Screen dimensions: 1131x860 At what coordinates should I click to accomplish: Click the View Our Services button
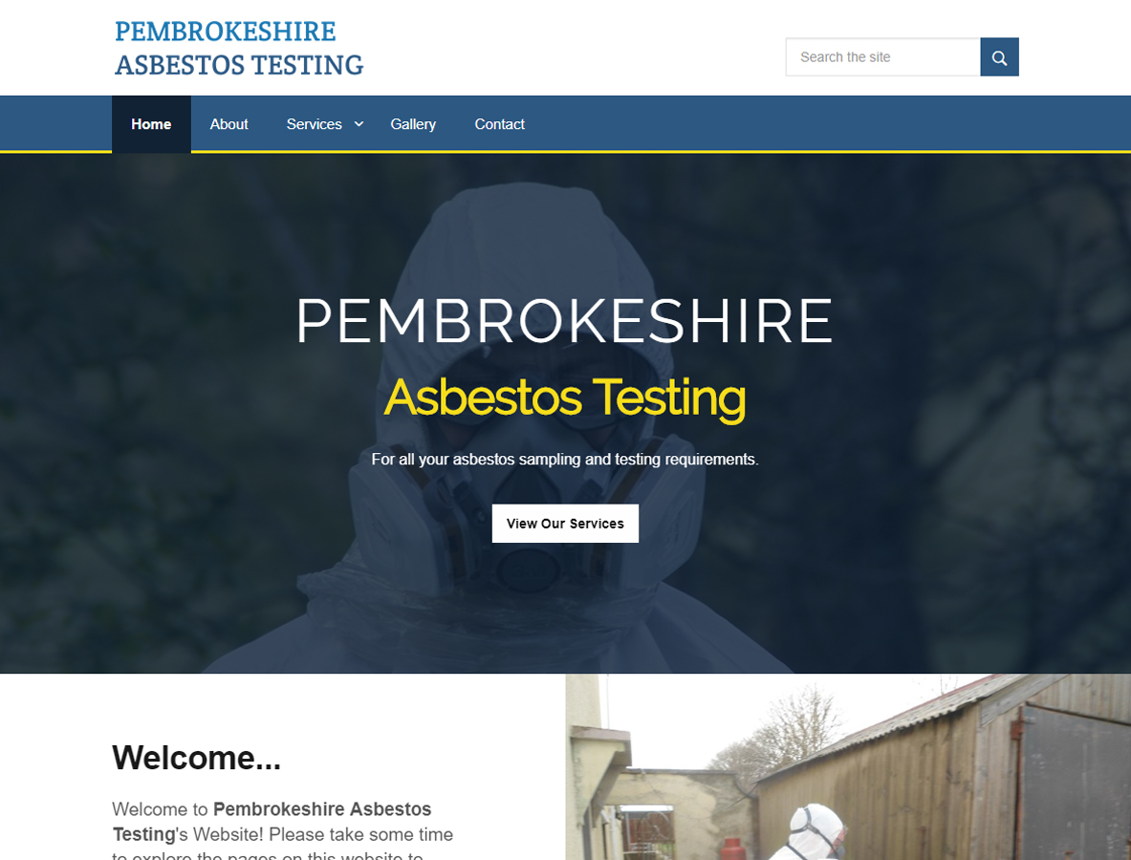565,524
